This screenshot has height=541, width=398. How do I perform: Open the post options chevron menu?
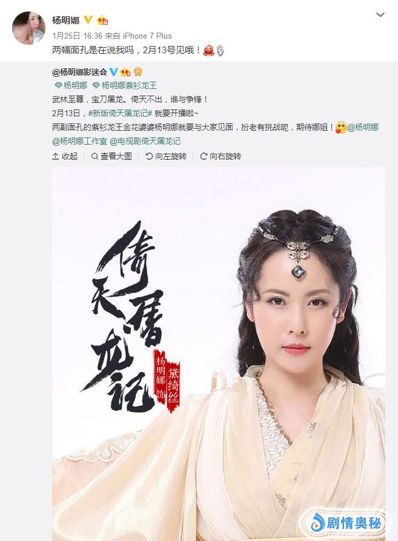tap(380, 15)
